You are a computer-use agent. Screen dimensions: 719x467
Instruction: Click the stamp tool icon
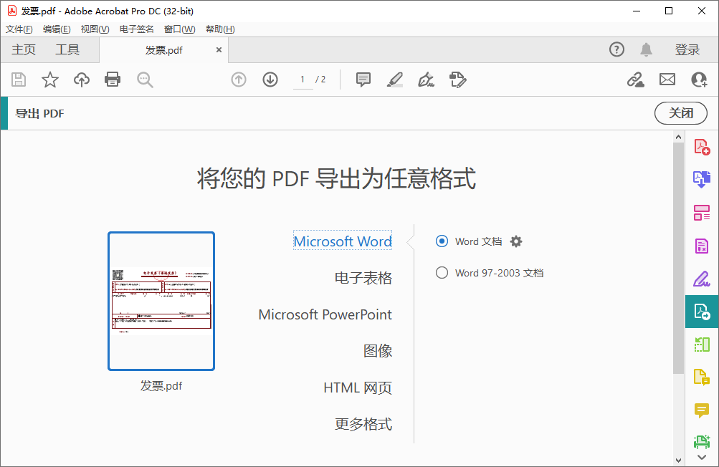click(x=457, y=80)
